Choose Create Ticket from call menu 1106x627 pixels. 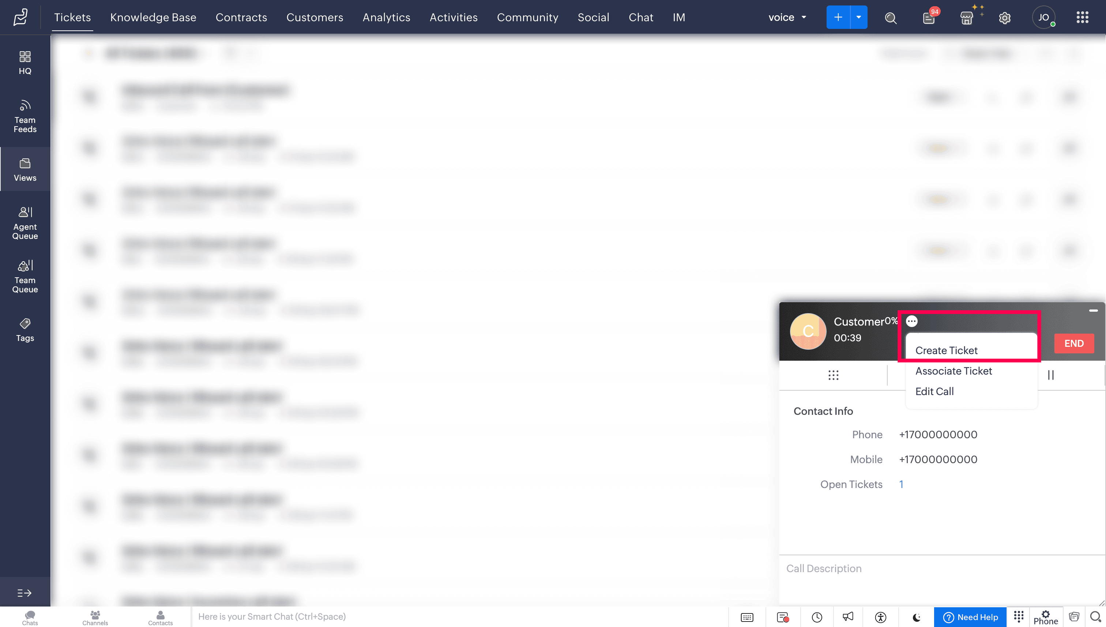pos(946,350)
